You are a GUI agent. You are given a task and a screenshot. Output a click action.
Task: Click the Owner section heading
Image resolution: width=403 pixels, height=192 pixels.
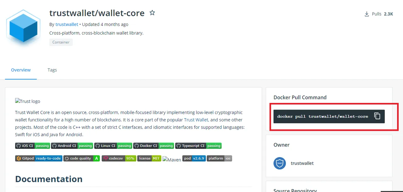tap(281, 145)
